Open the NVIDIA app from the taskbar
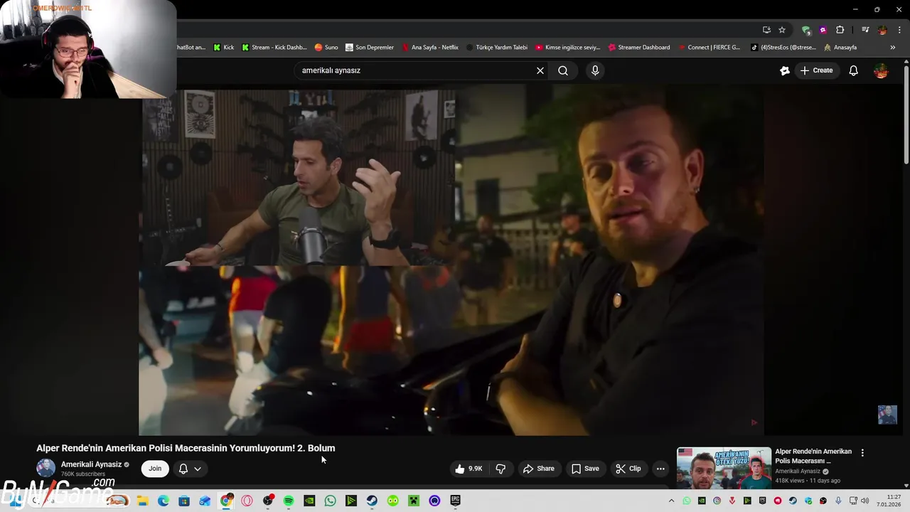Screen dimensions: 910x512 pos(309,501)
